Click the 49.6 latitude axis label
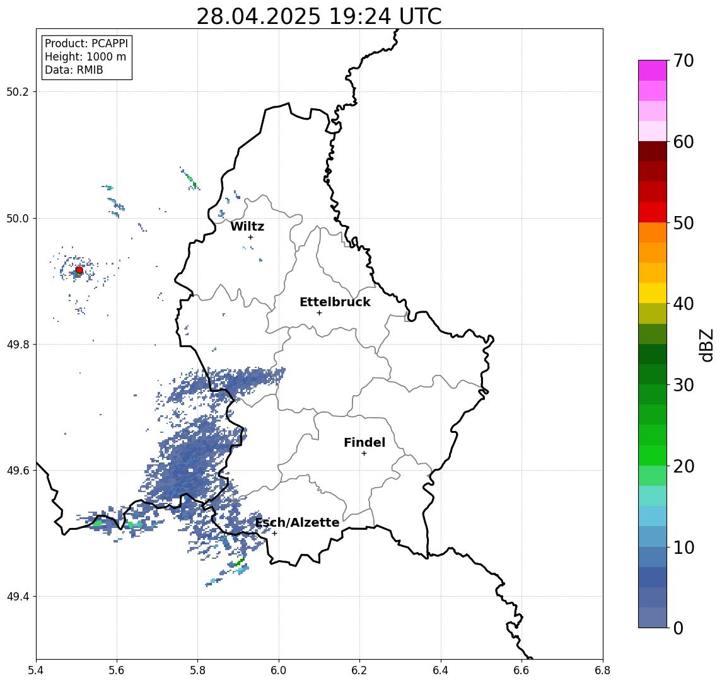The width and height of the screenshot is (722, 683). 17,471
